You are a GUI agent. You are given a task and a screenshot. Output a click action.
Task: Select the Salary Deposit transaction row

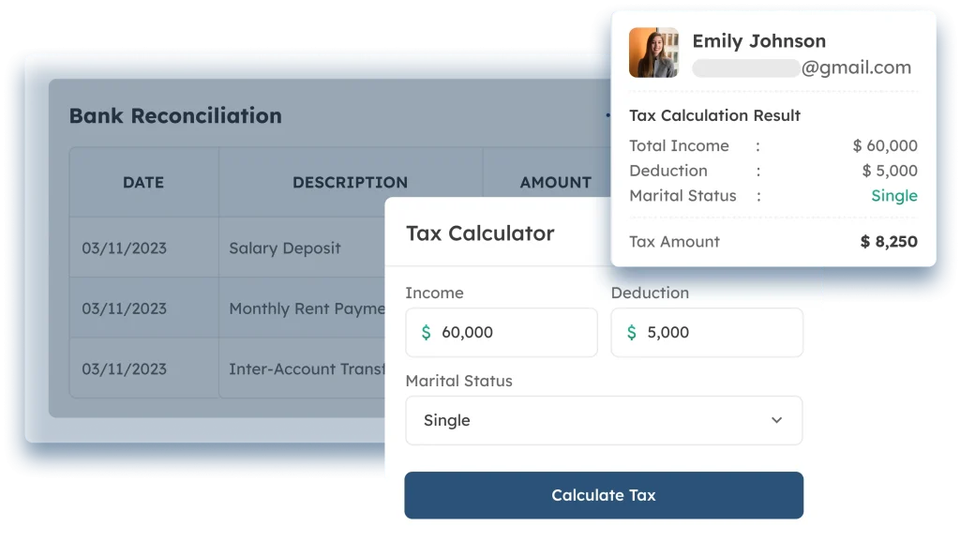228,248
